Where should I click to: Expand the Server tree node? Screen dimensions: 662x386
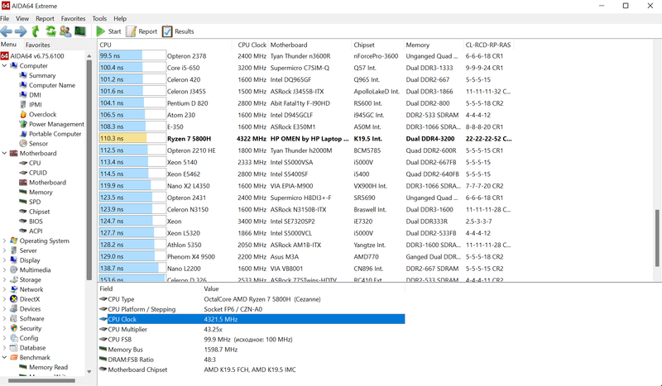(x=4, y=250)
